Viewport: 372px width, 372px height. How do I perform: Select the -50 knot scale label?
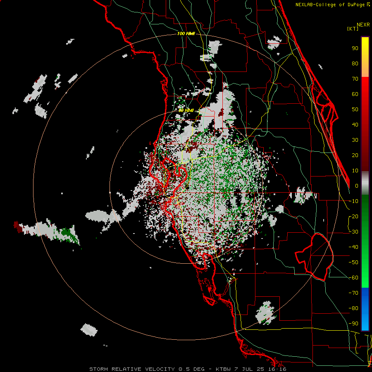coord(353,262)
